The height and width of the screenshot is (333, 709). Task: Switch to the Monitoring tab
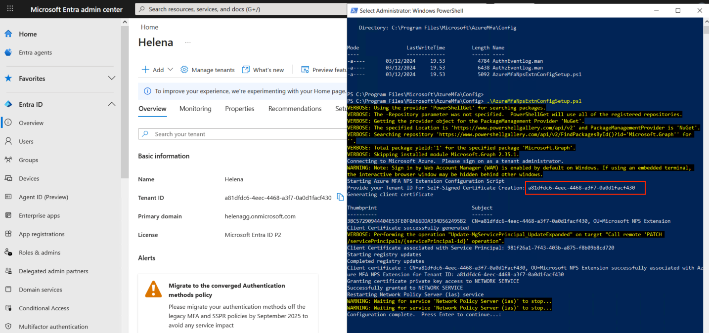tap(195, 109)
